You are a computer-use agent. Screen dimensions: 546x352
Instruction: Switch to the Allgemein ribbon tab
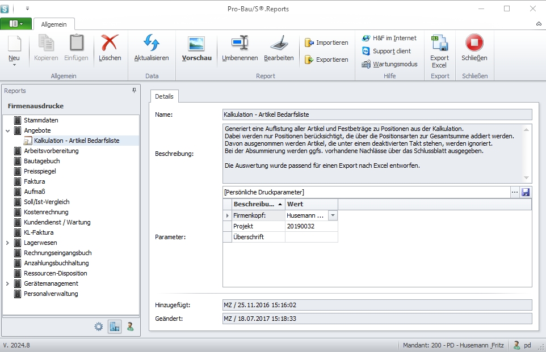point(54,24)
